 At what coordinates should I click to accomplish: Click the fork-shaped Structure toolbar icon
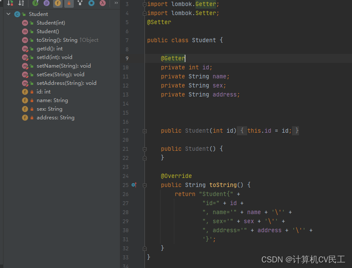80,3
